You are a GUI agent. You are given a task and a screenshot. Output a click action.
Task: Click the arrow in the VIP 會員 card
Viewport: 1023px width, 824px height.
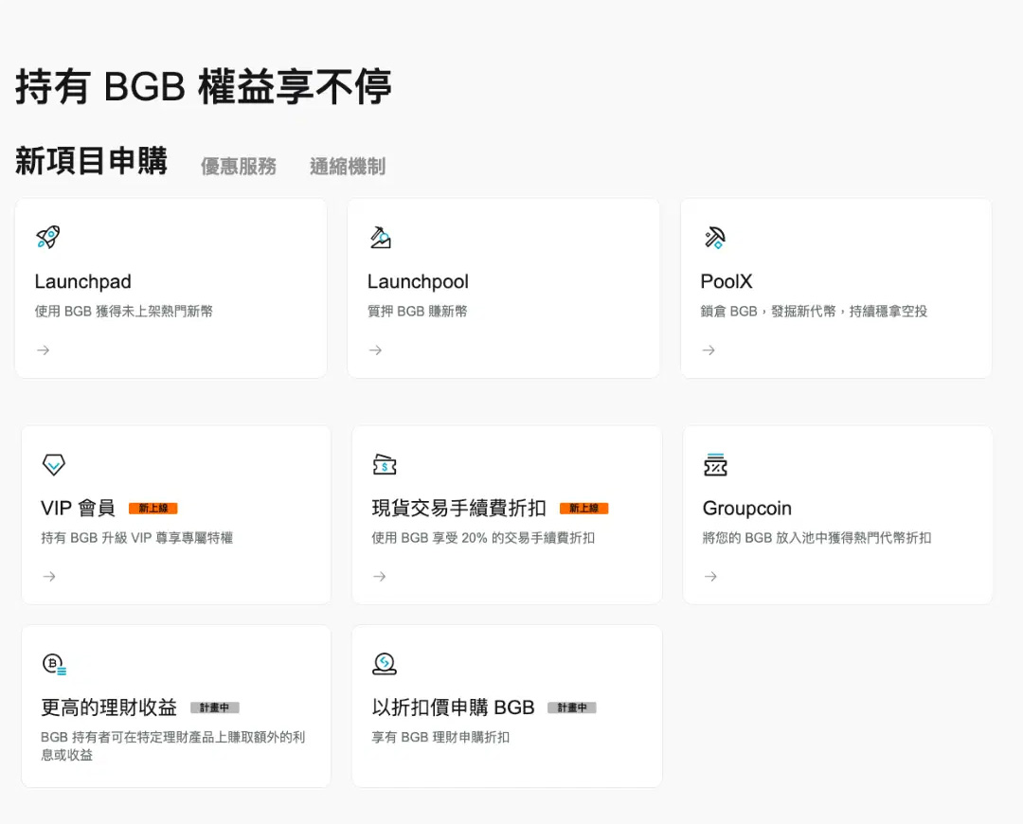click(x=49, y=577)
